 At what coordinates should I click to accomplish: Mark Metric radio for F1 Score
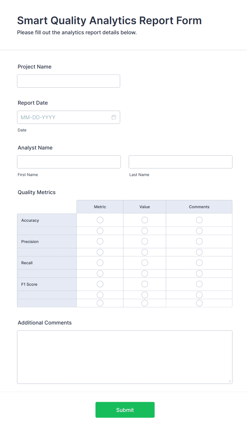pos(100,284)
